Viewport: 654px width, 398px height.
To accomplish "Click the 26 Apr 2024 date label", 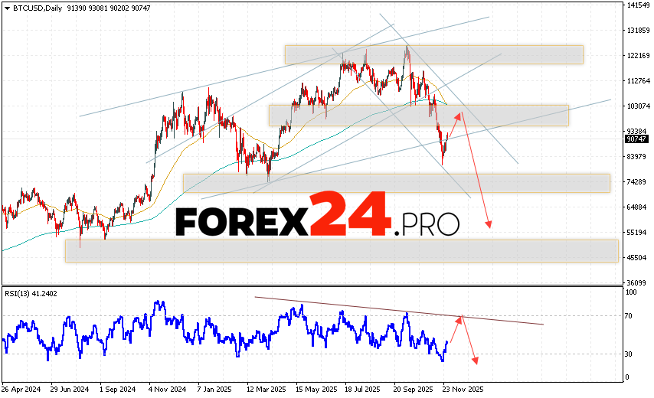I will pos(21,388).
